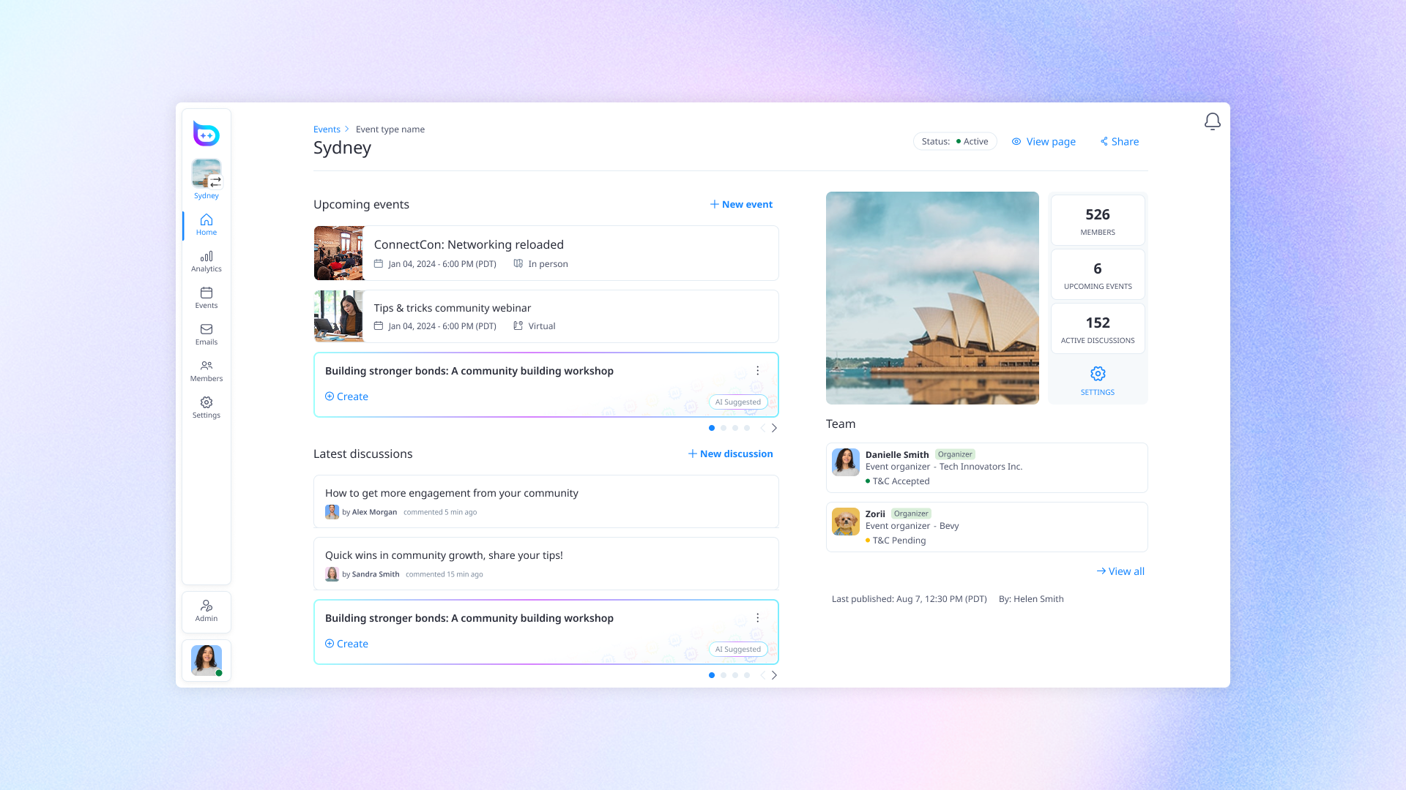Click the Bevy logo icon
This screenshot has width=1406, height=790.
207,134
